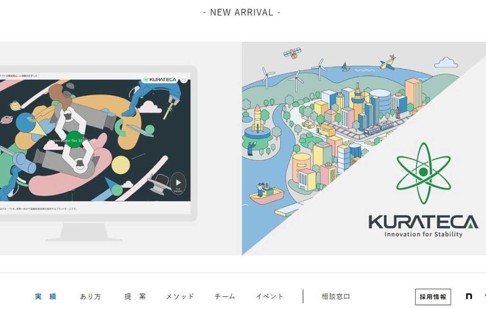Click the KURATECA Innovation for Stability wordmark
This screenshot has height=309, width=486.
423,226
